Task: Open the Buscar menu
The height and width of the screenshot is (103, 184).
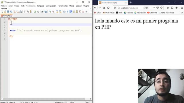Action: tap(17, 6)
